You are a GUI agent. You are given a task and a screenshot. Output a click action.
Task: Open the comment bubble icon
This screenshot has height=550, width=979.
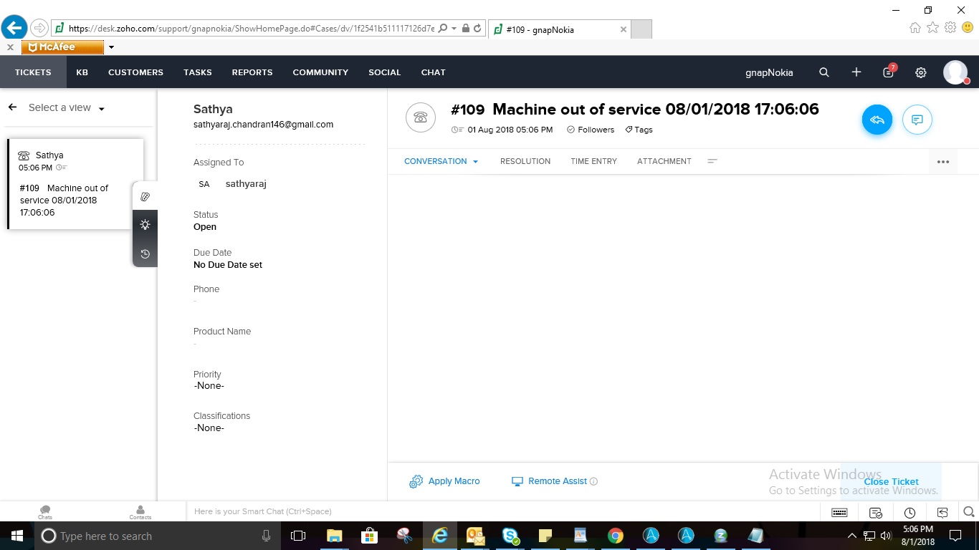(x=917, y=120)
